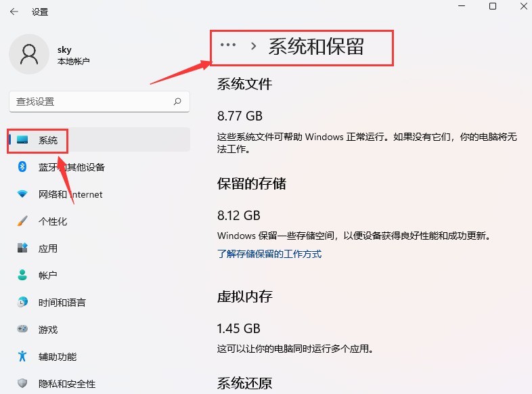Click the back arrow in Settings header
The height and width of the screenshot is (394, 532).
tap(14, 12)
